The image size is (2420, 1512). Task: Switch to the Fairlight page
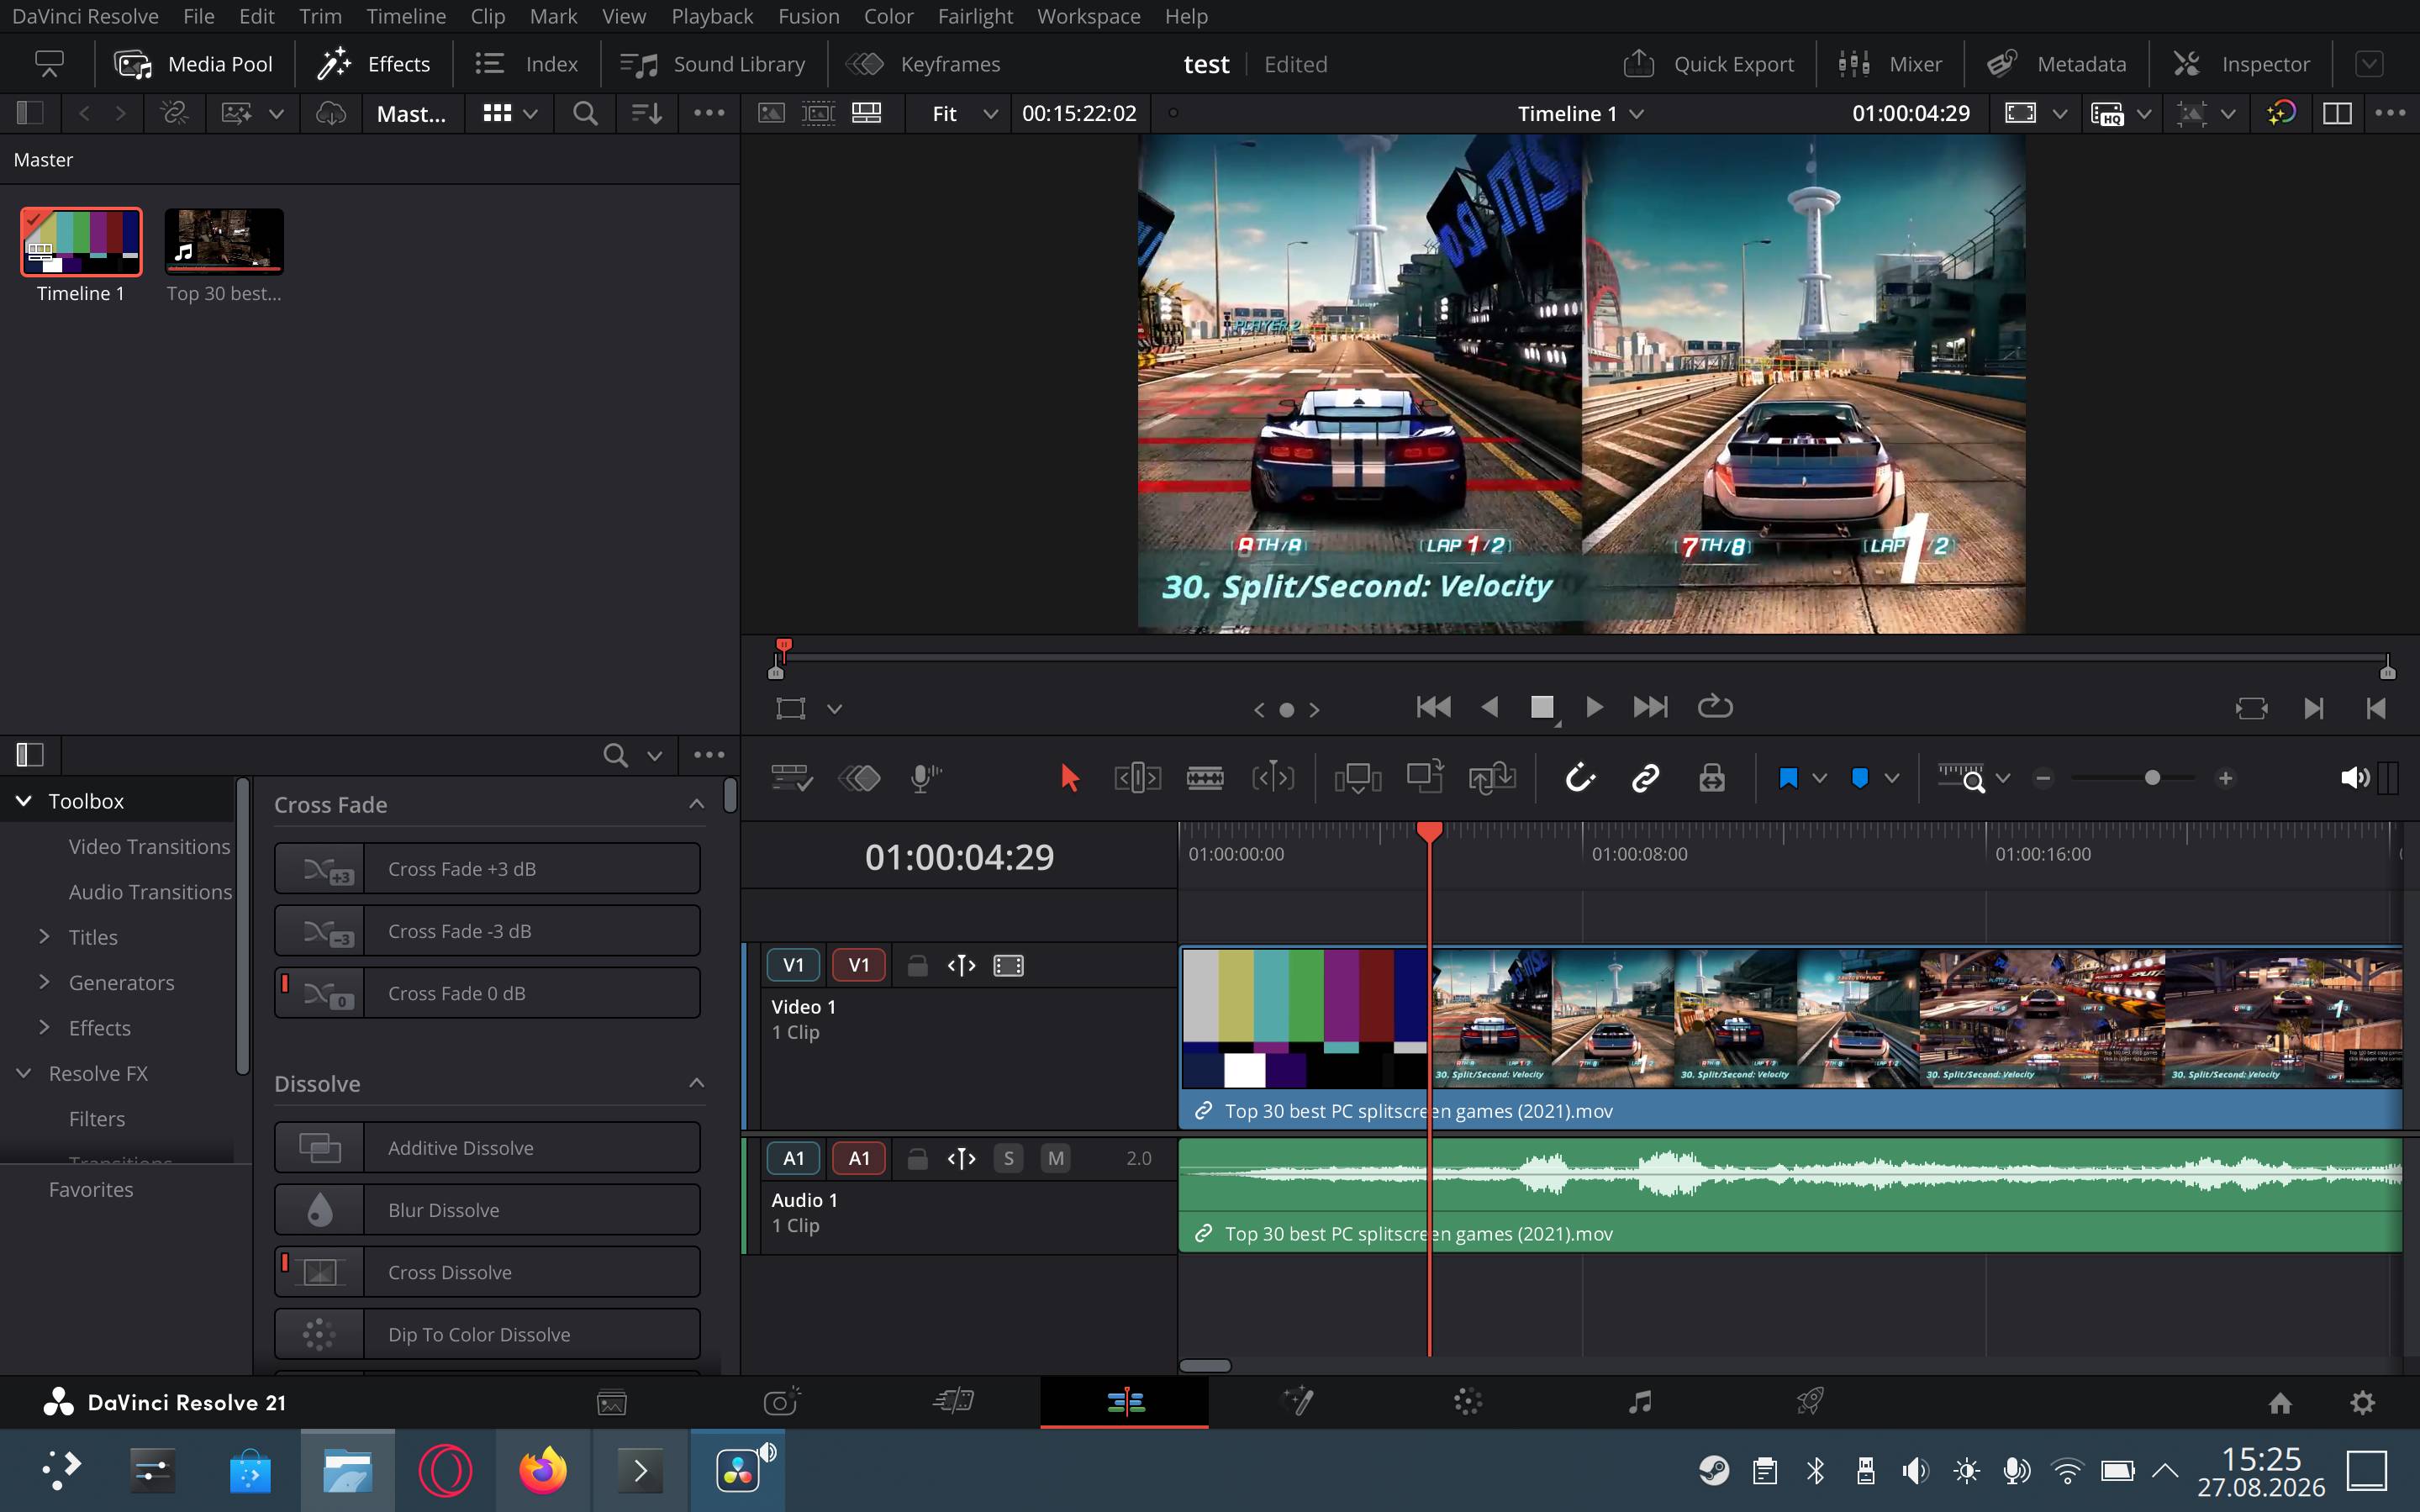(x=1639, y=1402)
